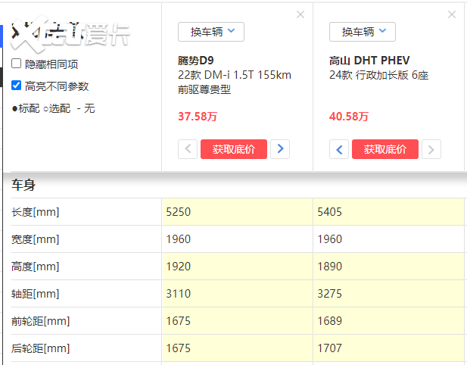Click the 标配 选配 无 legend text
Screen dimensions: 467x365
click(x=53, y=108)
